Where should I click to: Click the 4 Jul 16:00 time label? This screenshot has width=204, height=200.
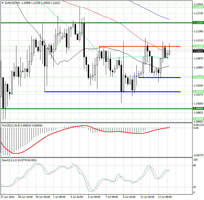point(77,197)
